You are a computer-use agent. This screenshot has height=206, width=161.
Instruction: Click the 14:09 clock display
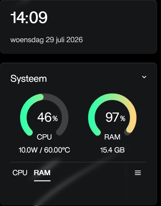[x=29, y=17]
